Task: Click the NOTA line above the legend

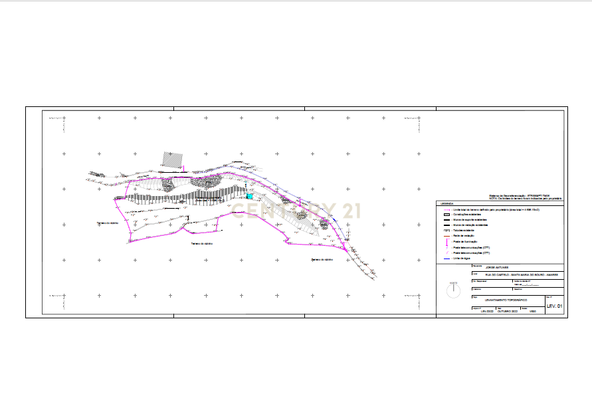Action: pos(526,198)
